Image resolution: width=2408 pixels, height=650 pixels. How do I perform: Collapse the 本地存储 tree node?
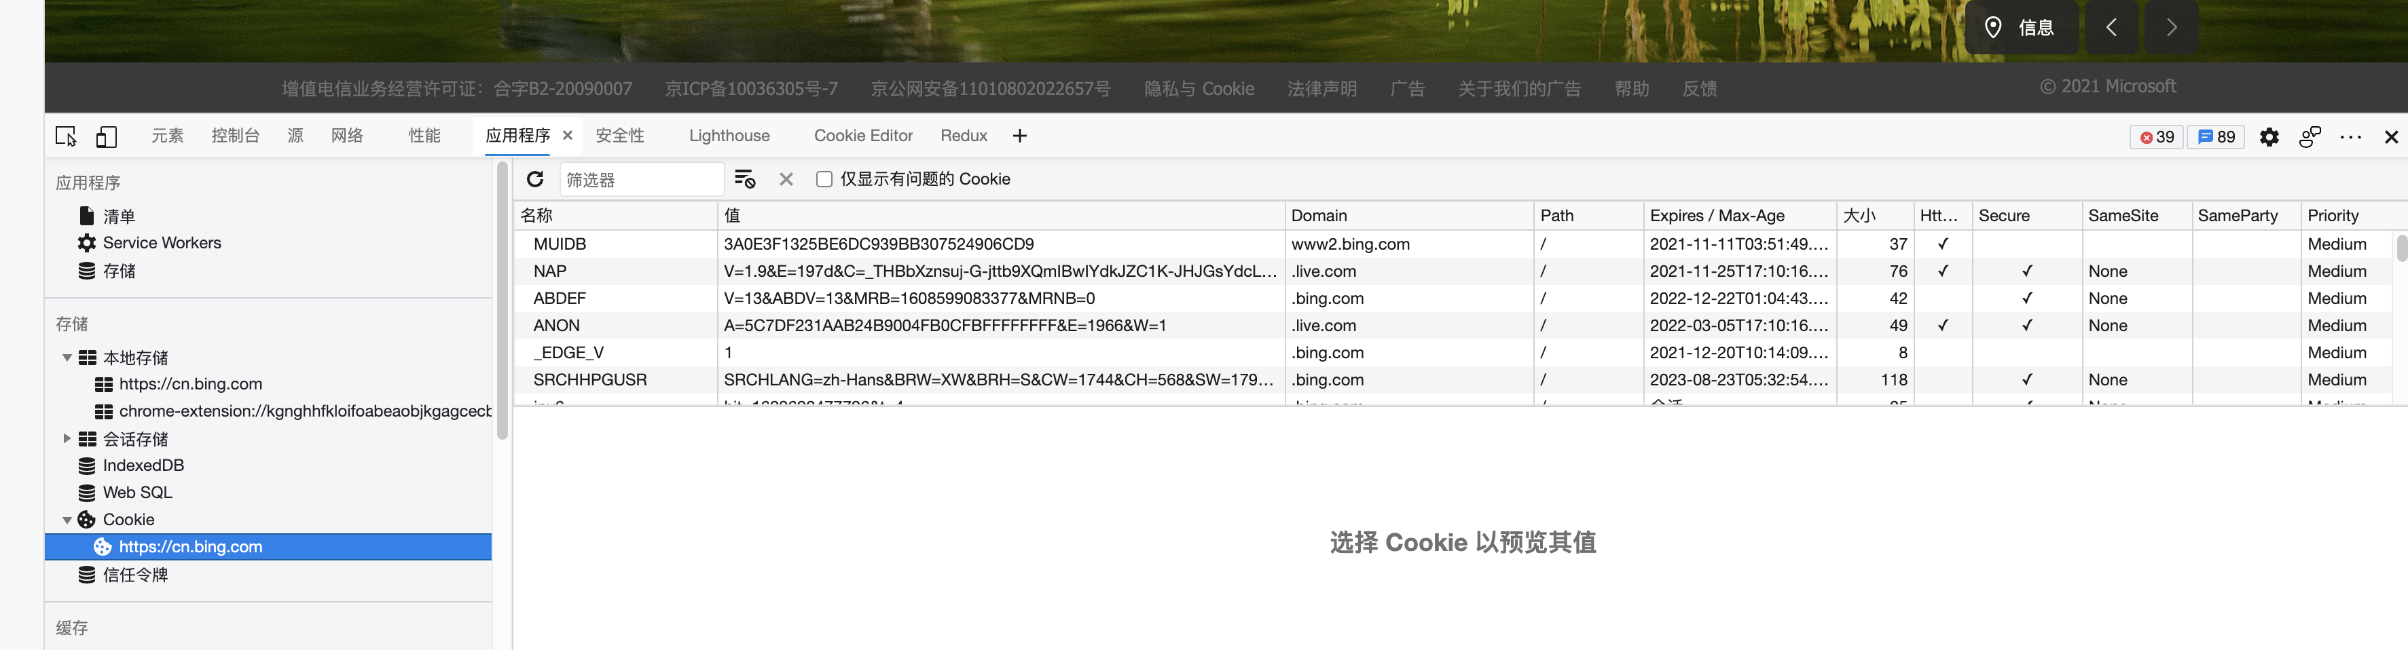[x=67, y=358]
